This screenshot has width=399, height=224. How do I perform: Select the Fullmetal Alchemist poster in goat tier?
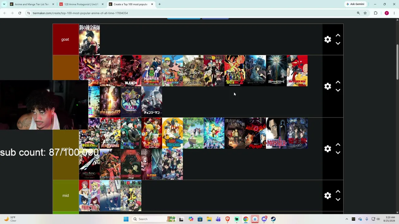tap(89, 40)
